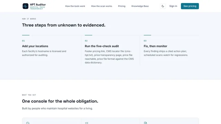Go to the Pricing nav link
The image size is (221, 124).
coord(122,6)
